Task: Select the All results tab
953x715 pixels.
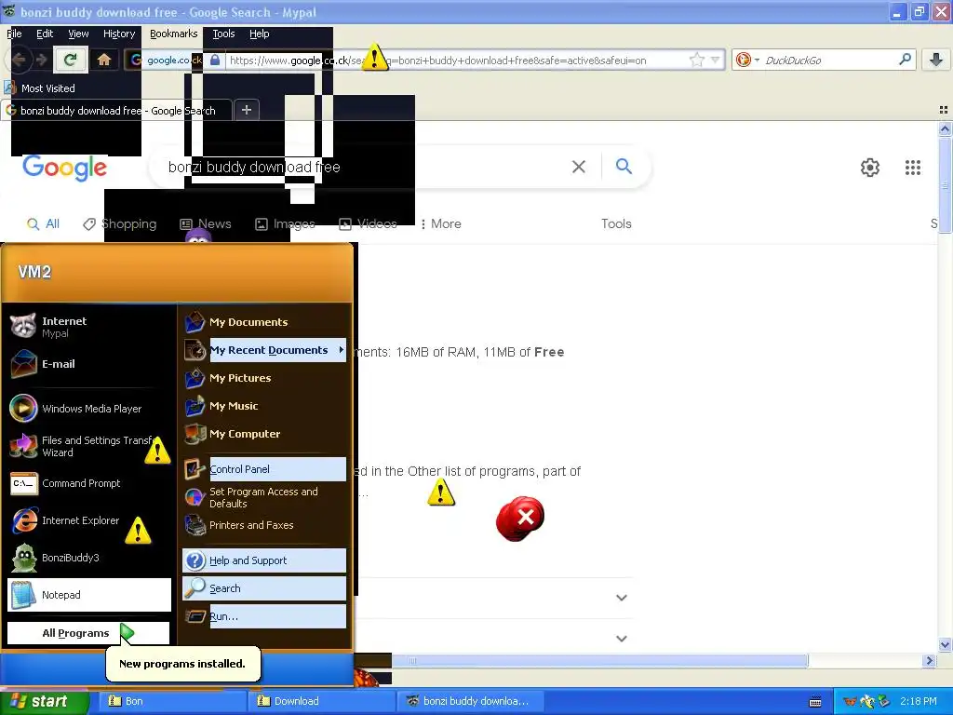Action: click(x=43, y=223)
